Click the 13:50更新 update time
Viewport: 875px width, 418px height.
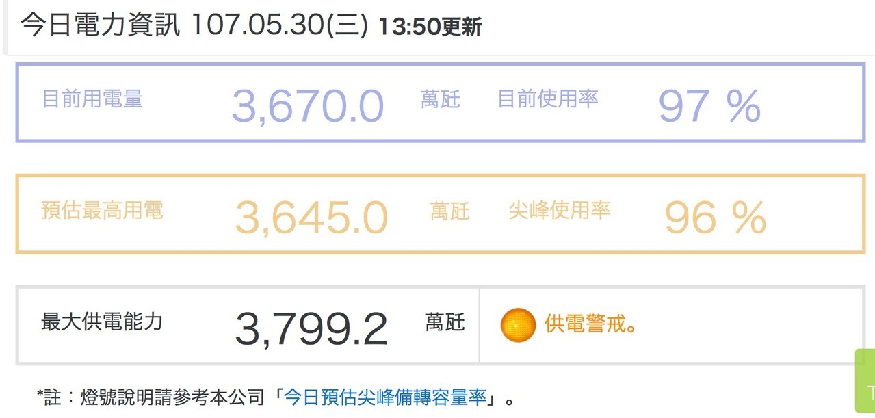pos(430,27)
